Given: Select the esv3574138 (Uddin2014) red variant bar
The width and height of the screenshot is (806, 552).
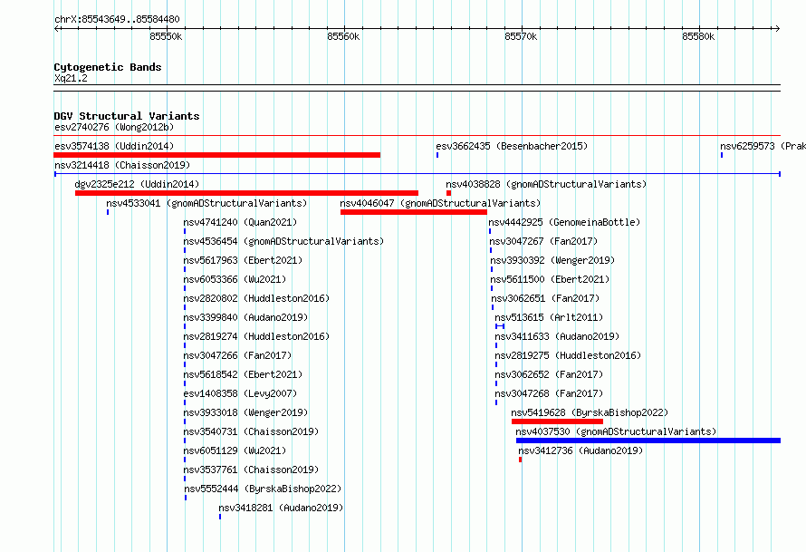Looking at the screenshot, I should (217, 155).
